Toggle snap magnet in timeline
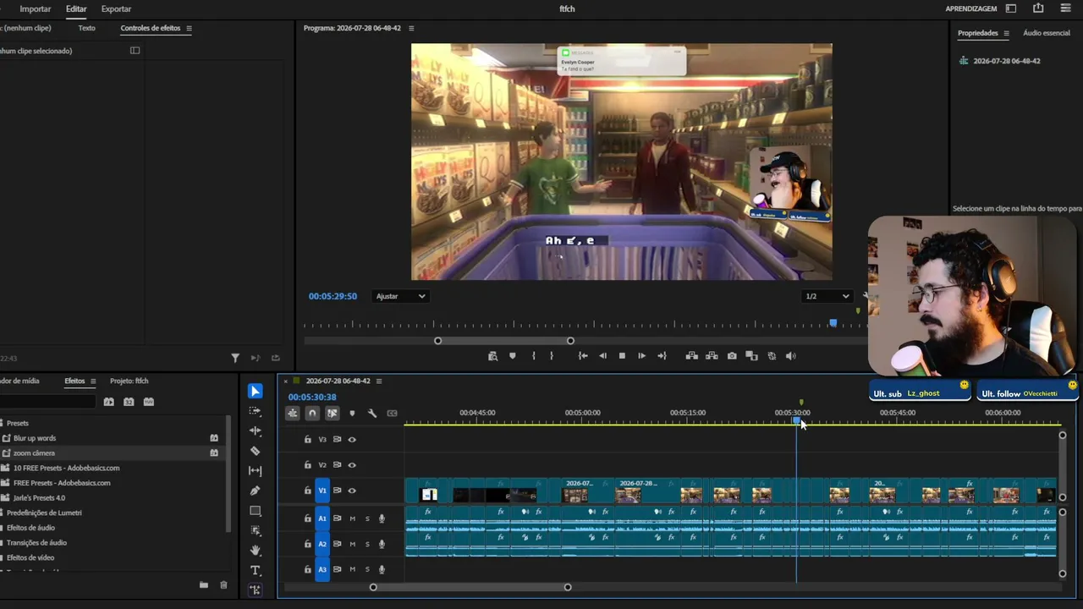 pos(312,413)
